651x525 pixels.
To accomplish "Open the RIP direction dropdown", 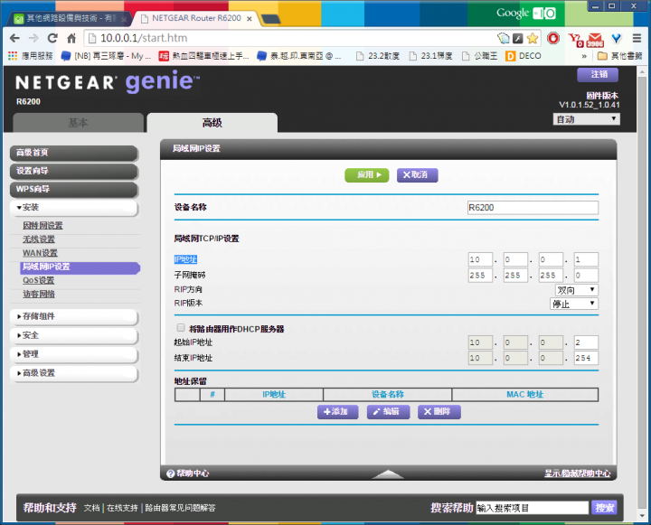I will 576,290.
